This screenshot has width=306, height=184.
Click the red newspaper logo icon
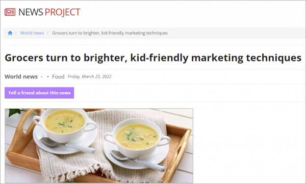point(10,12)
